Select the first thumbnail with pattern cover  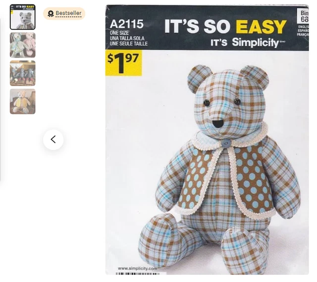[x=23, y=17]
